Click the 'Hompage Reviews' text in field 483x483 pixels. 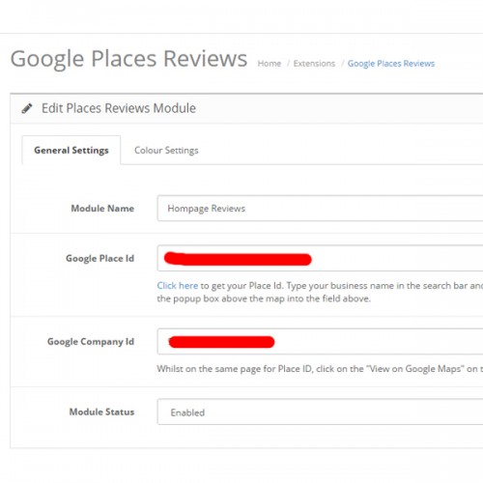pos(207,209)
